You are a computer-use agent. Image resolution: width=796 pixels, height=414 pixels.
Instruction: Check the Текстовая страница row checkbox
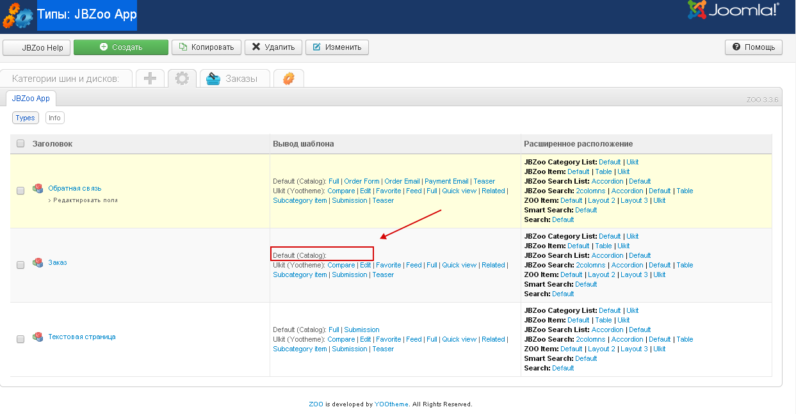point(20,339)
